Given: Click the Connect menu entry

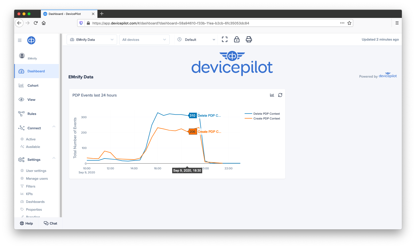Looking at the screenshot, I should [34, 128].
